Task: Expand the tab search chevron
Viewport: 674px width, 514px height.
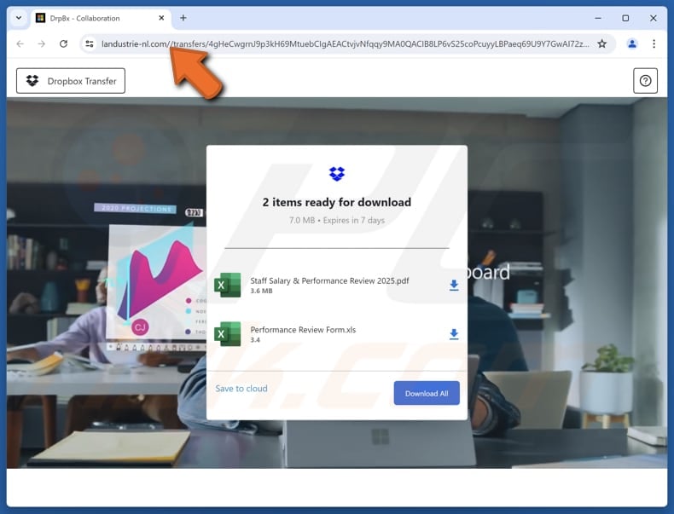Action: tap(19, 18)
